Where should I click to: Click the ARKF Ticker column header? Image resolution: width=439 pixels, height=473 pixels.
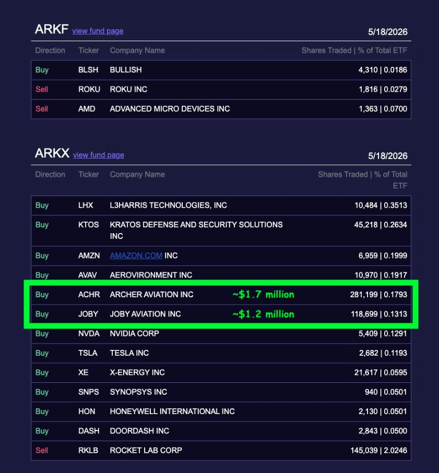click(x=88, y=51)
